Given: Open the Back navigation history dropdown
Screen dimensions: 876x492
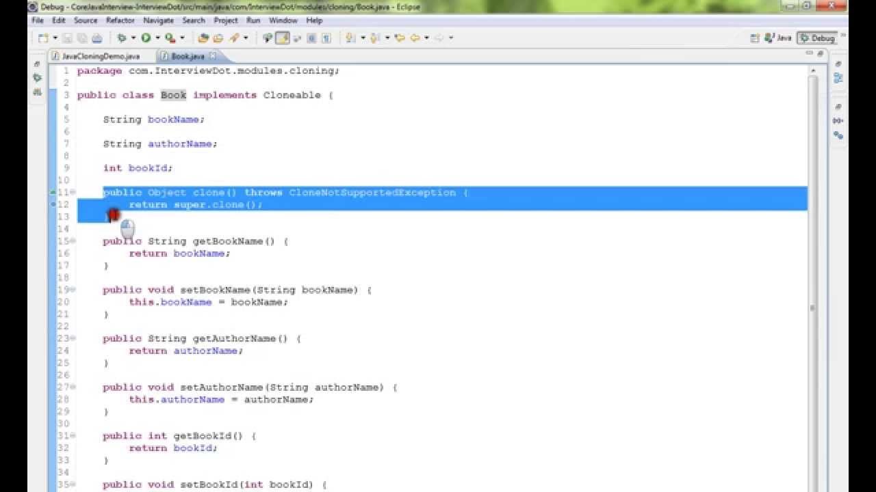Looking at the screenshot, I should click(x=426, y=38).
